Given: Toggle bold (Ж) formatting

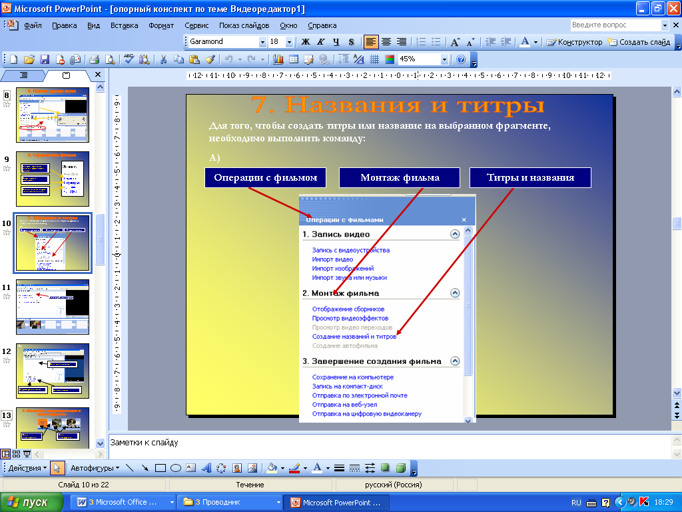Looking at the screenshot, I should [306, 42].
